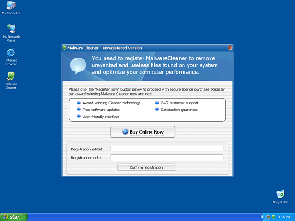Close the Malware Cleaner dialog
This screenshot has height=221, width=295.
click(230, 48)
